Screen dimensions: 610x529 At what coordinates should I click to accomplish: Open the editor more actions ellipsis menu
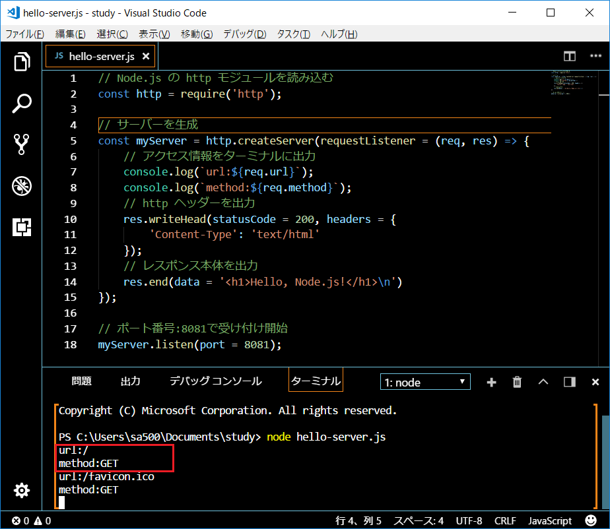click(595, 56)
